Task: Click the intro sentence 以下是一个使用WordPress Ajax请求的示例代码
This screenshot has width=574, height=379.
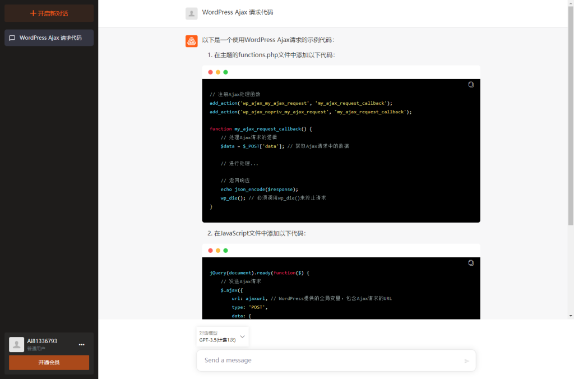Action: tap(268, 40)
